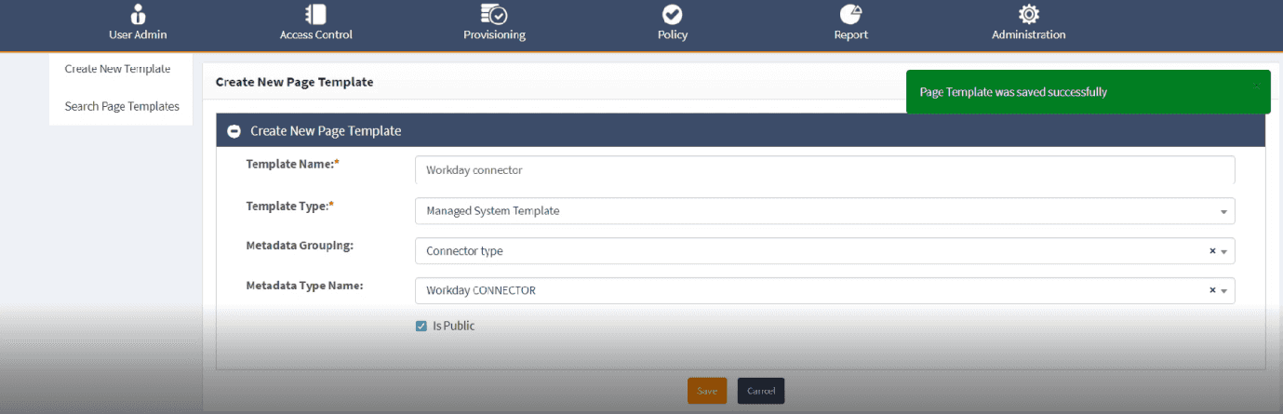This screenshot has width=1283, height=414.
Task: Focus the Template Name text field
Action: 824,170
